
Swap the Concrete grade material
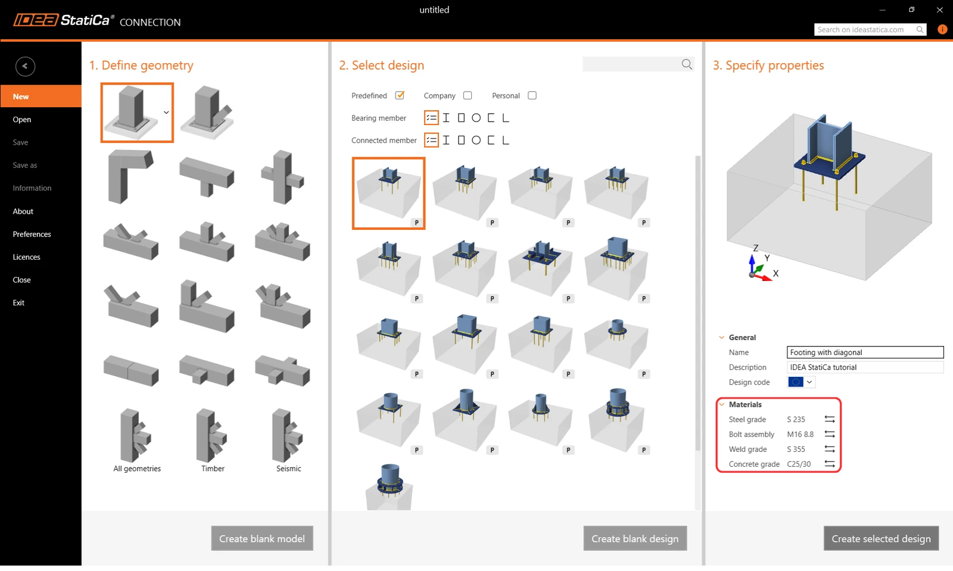tap(830, 464)
